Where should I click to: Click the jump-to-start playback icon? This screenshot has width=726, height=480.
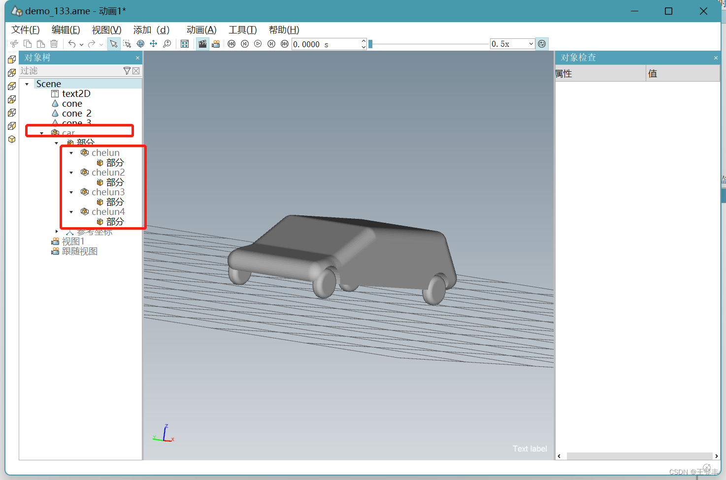tap(231, 44)
